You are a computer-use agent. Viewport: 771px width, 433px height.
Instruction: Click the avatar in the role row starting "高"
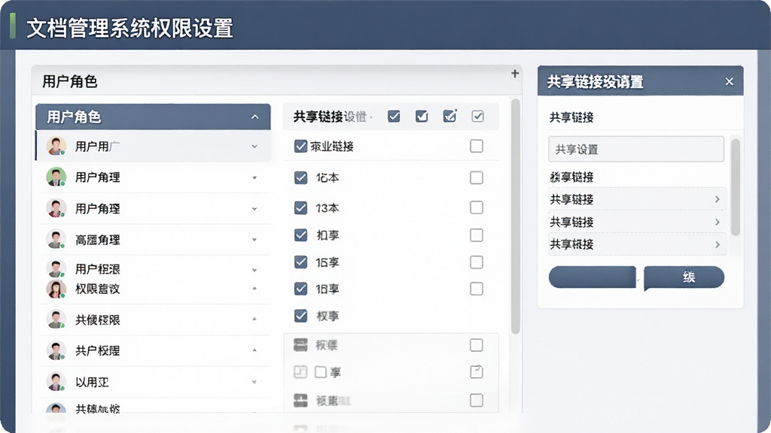[56, 239]
